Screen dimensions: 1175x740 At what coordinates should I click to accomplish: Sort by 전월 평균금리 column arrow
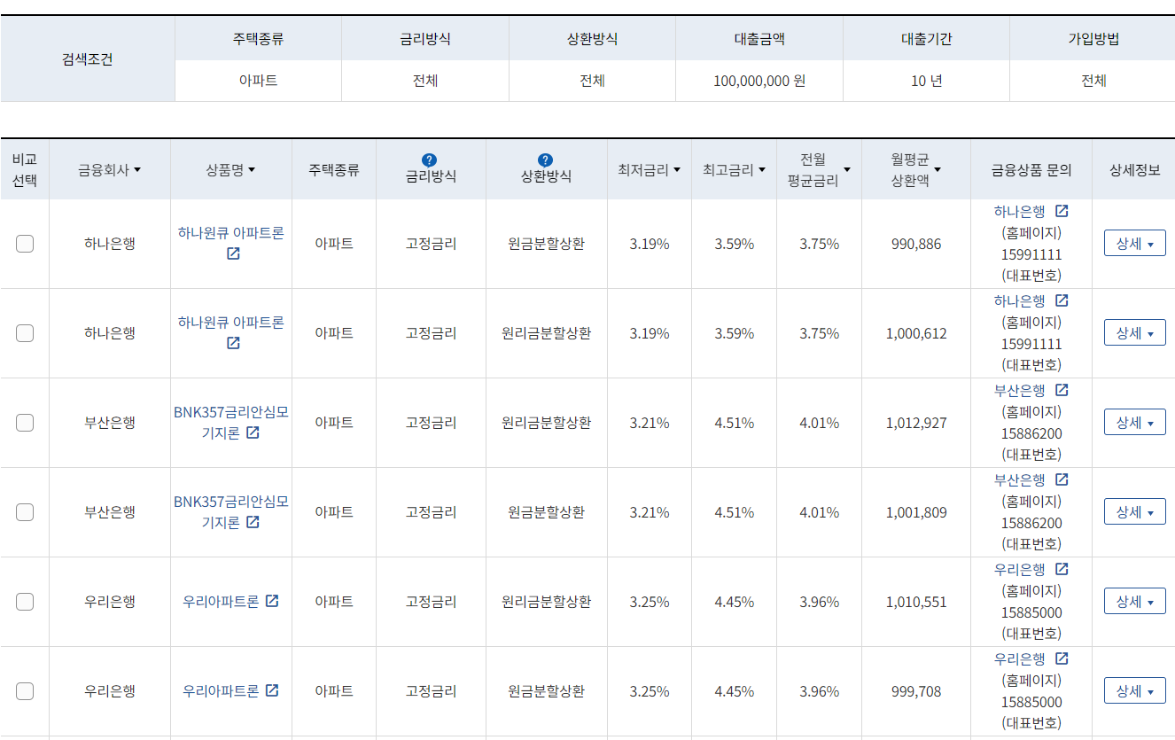tap(847, 170)
